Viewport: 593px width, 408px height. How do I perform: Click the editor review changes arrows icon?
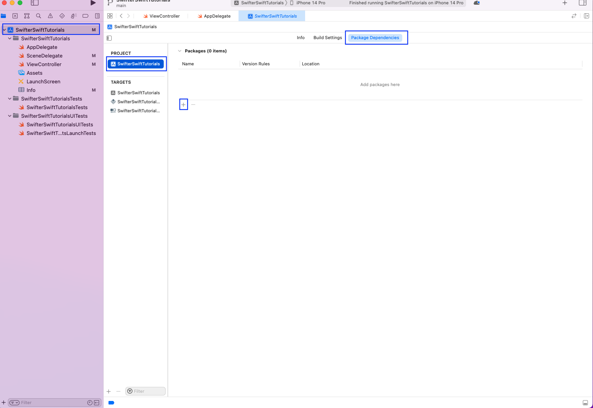(x=574, y=16)
